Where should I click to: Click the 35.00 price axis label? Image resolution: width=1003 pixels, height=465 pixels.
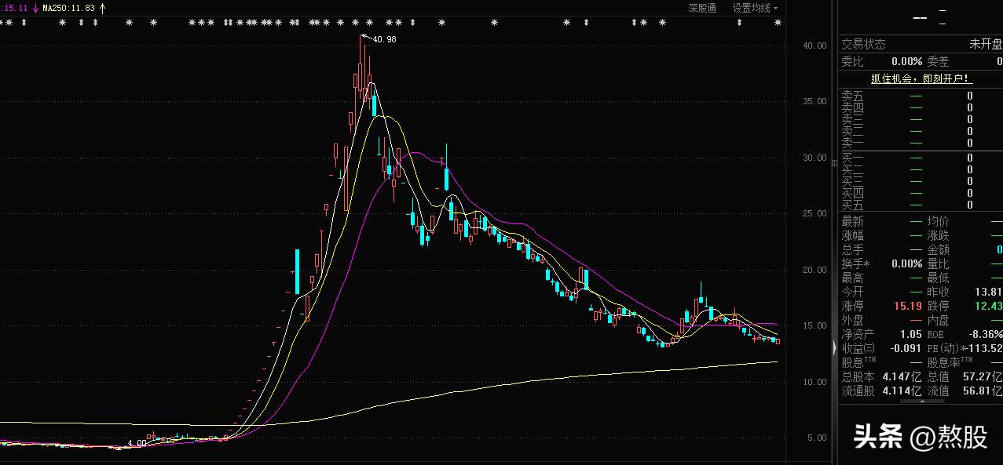pos(814,101)
